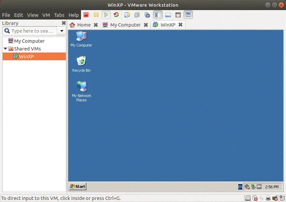This screenshot has height=202, width=286.
Task: Open the Snapshot Manager
Action: click(x=147, y=15)
